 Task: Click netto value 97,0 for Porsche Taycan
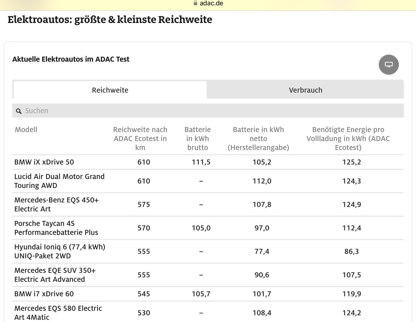point(262,228)
